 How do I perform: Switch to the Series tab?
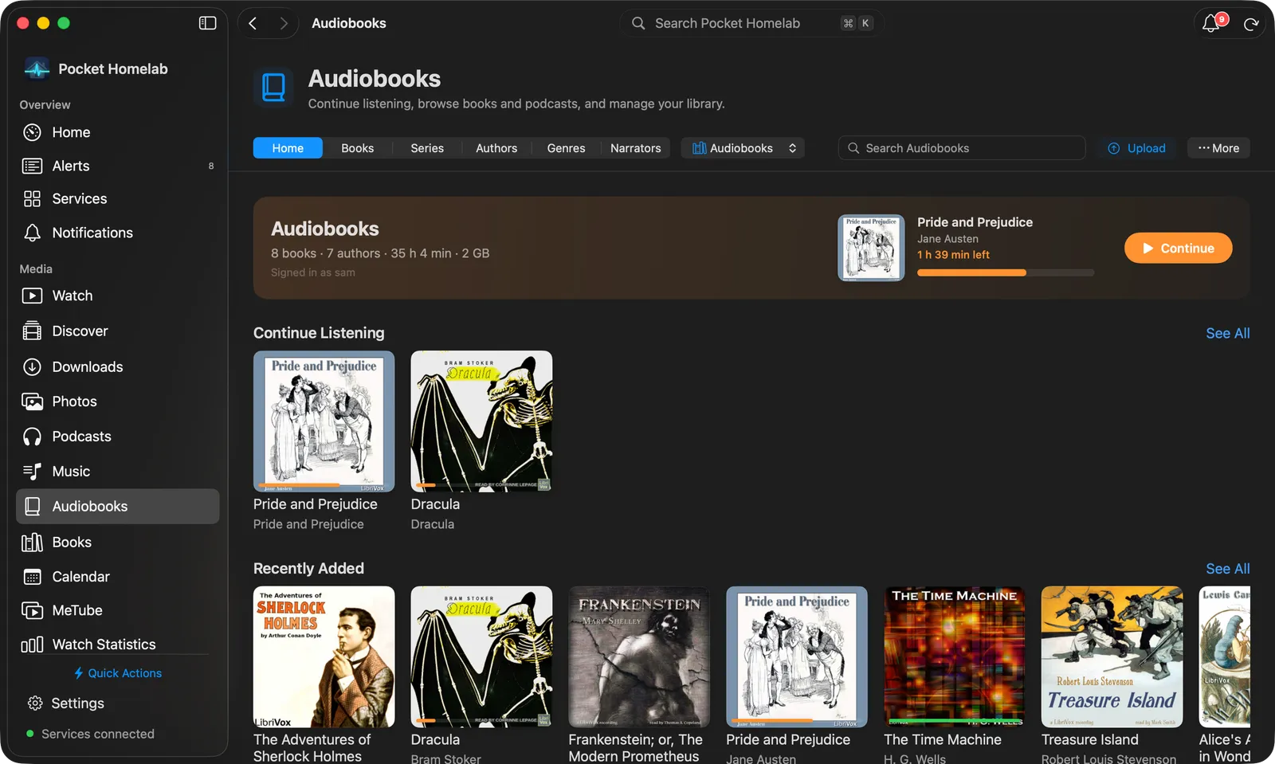pos(427,148)
